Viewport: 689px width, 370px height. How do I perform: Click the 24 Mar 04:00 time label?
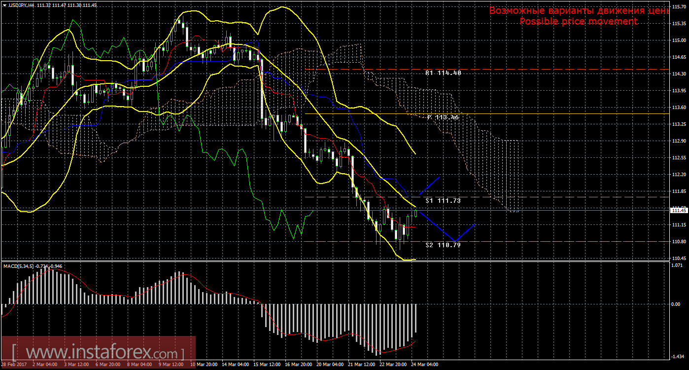pos(424,365)
